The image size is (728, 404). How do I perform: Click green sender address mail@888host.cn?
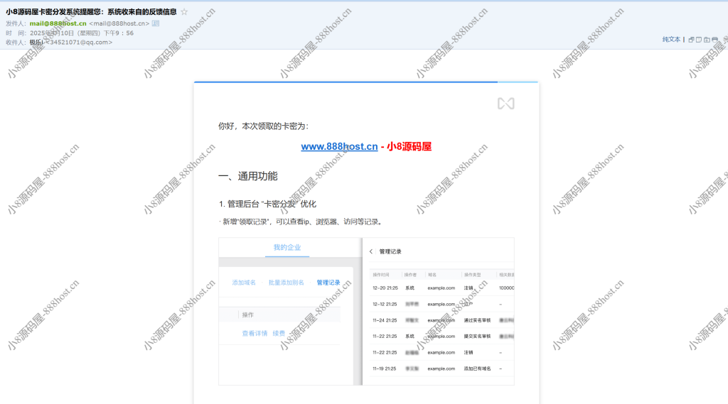pyautogui.click(x=58, y=23)
